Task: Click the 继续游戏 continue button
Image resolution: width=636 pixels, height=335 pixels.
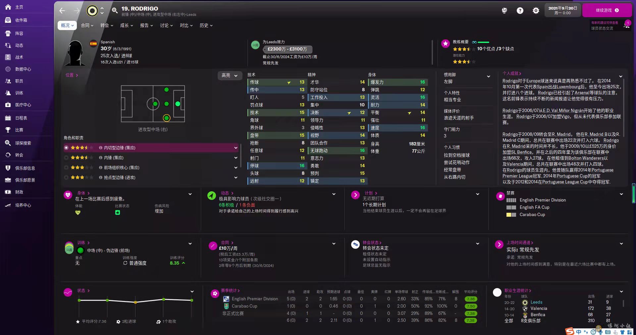Action: [607, 10]
